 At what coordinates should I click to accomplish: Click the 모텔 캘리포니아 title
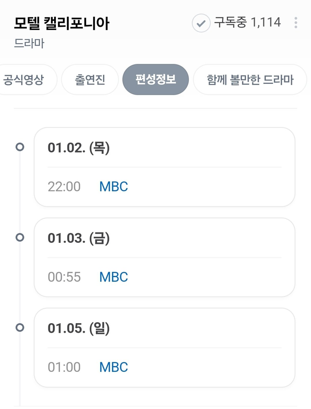click(61, 23)
